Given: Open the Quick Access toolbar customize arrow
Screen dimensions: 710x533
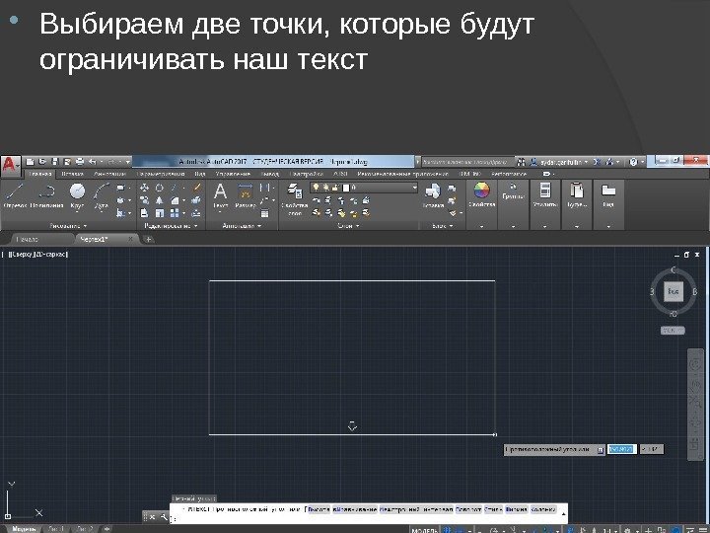Looking at the screenshot, I should point(128,161).
